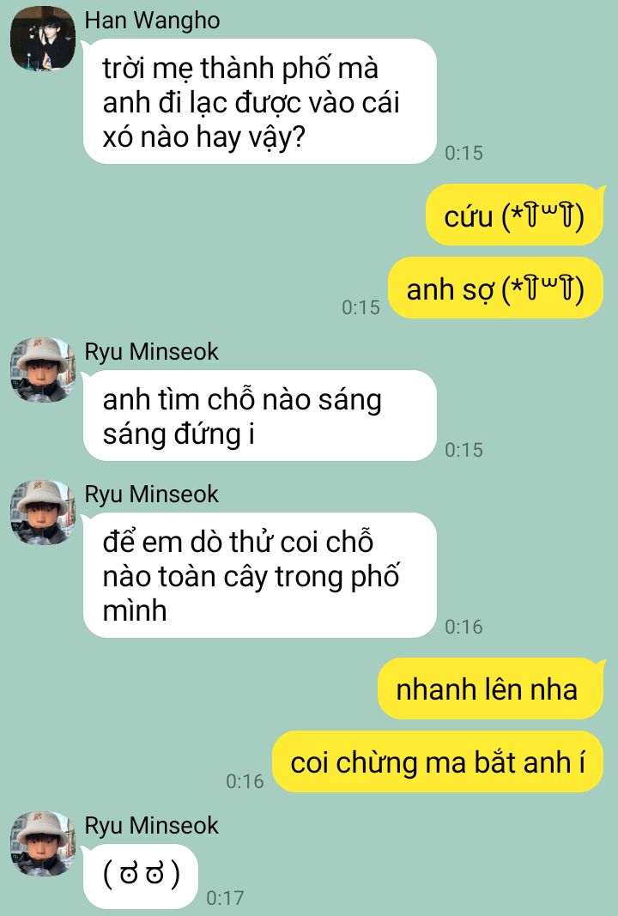Tap Ryu Minseok's avatar beside 'để em dò'
The height and width of the screenshot is (916, 618).
click(43, 513)
